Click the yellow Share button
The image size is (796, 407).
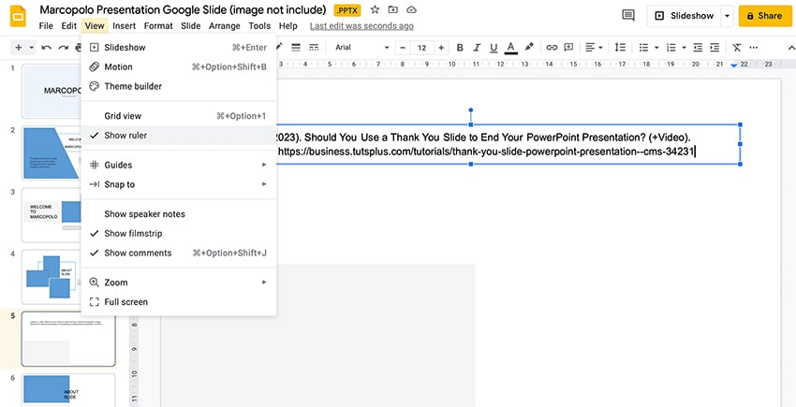pos(764,16)
